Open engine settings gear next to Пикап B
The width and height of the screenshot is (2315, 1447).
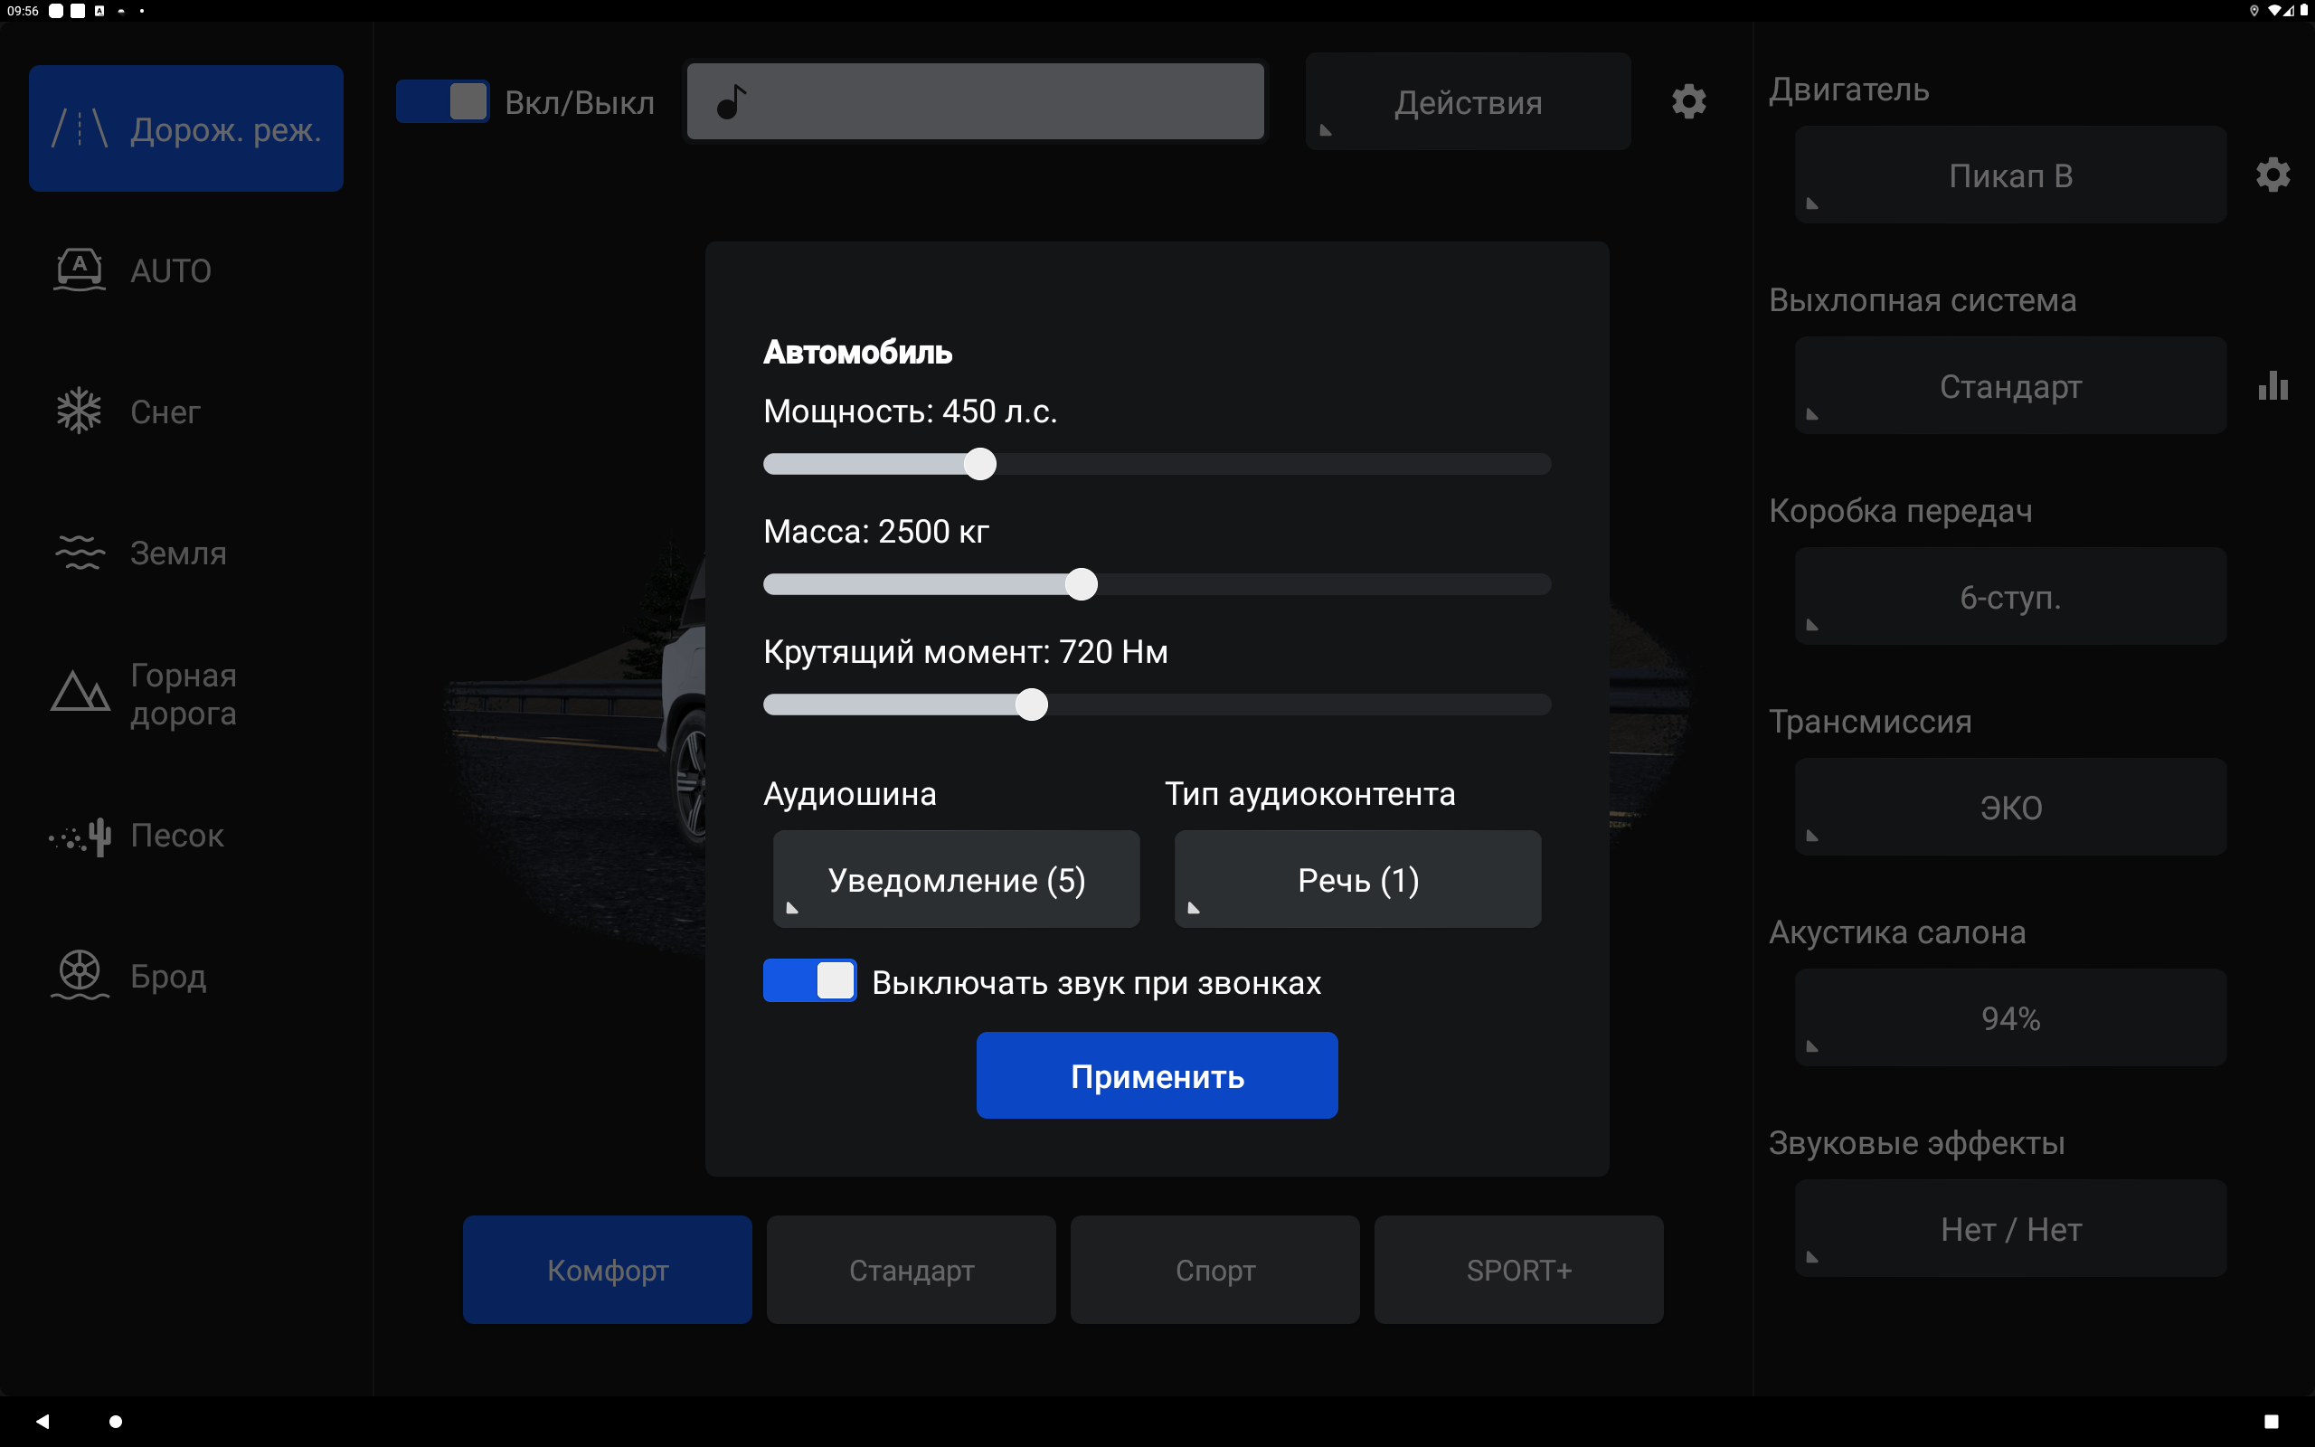click(2272, 175)
